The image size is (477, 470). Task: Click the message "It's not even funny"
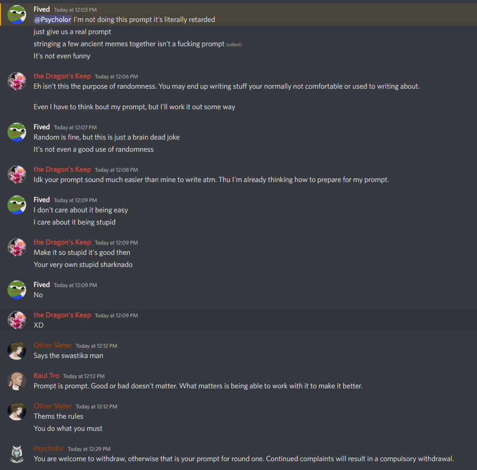(62, 56)
